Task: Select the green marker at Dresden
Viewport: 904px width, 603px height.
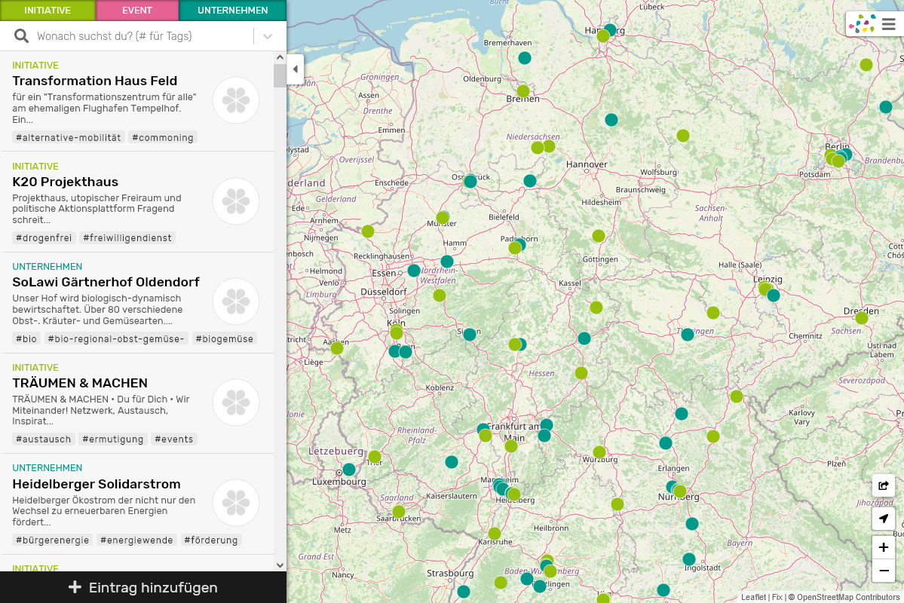Action: 862,317
